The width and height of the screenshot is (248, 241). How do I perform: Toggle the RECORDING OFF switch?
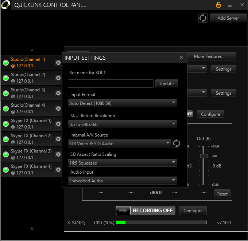tap(146, 210)
